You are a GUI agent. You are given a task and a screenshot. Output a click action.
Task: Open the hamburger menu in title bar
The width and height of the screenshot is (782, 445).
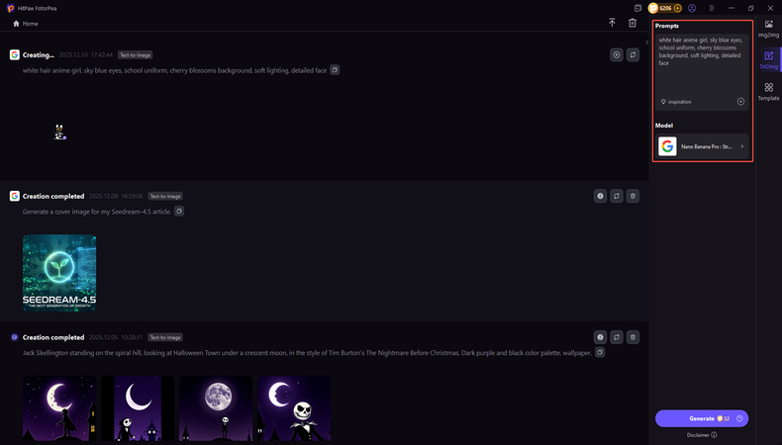coord(711,8)
